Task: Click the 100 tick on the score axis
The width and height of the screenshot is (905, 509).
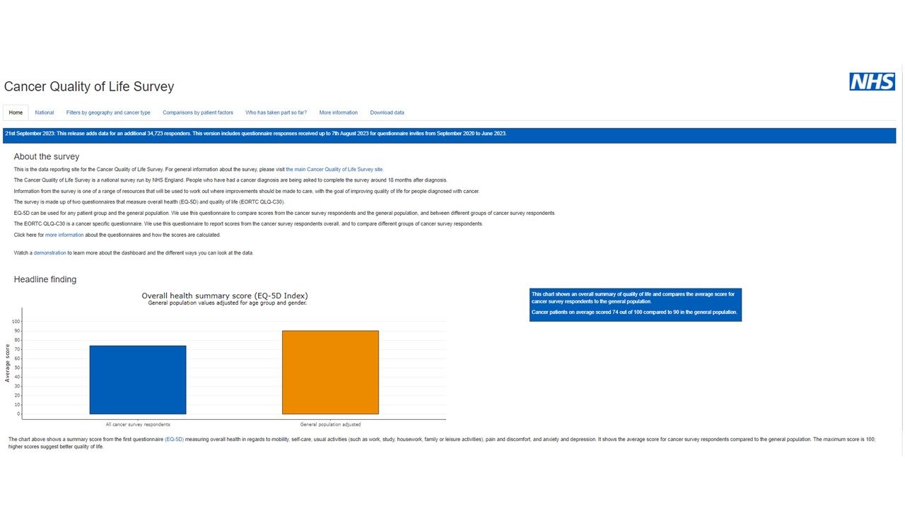Action: [16, 321]
